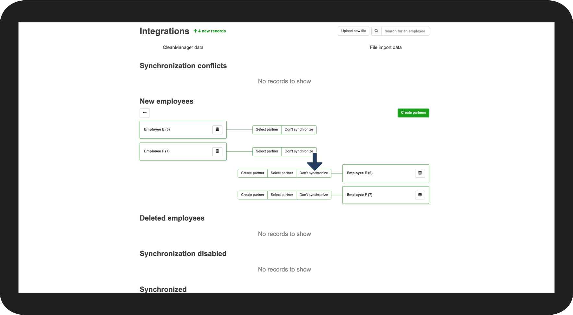The height and width of the screenshot is (315, 573).
Task: Click No records to show under Synchronization disabled
Action: 284,270
